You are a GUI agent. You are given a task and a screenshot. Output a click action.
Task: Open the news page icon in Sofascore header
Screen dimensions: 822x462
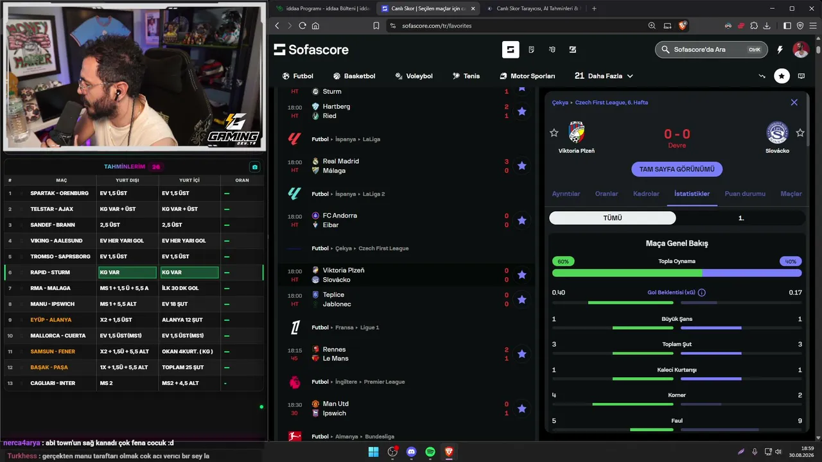pyautogui.click(x=531, y=49)
